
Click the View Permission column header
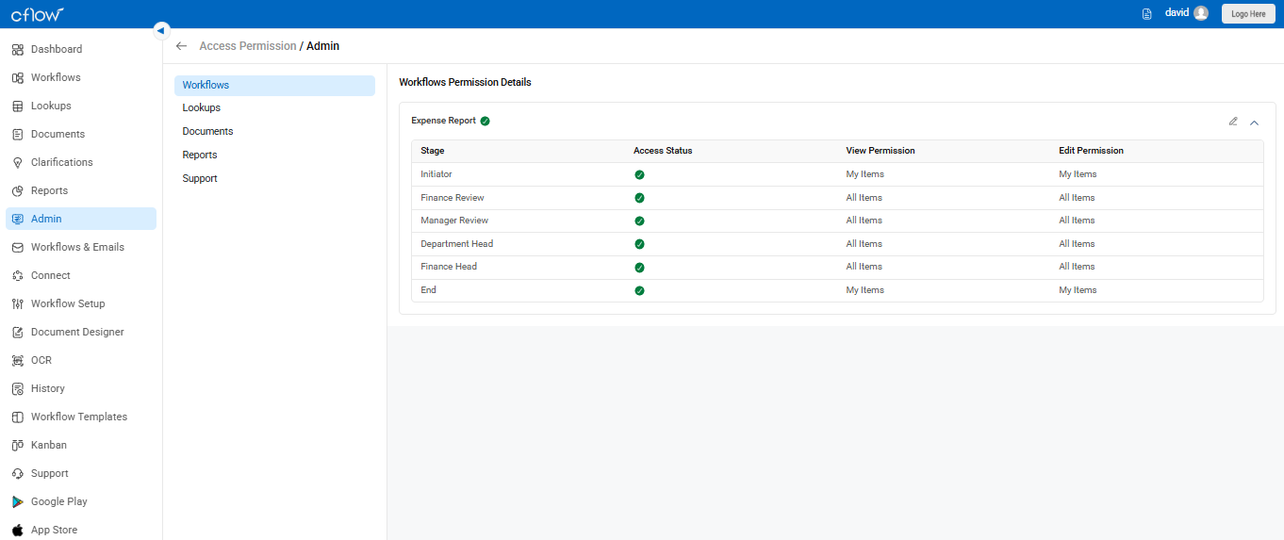[881, 151]
